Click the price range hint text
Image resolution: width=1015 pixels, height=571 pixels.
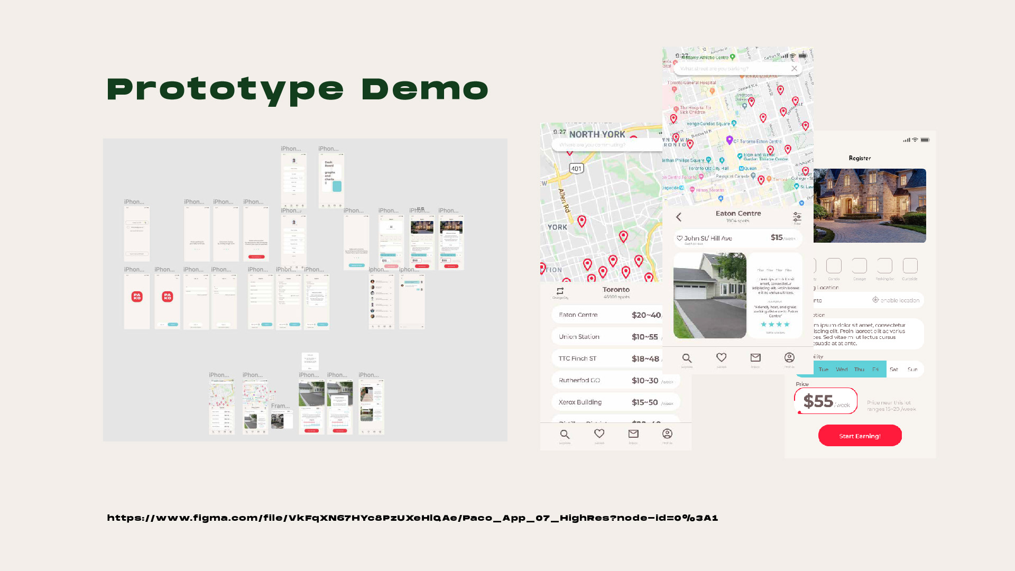(x=891, y=406)
